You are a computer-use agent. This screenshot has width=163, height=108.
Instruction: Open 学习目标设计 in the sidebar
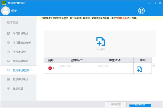(x=21, y=33)
